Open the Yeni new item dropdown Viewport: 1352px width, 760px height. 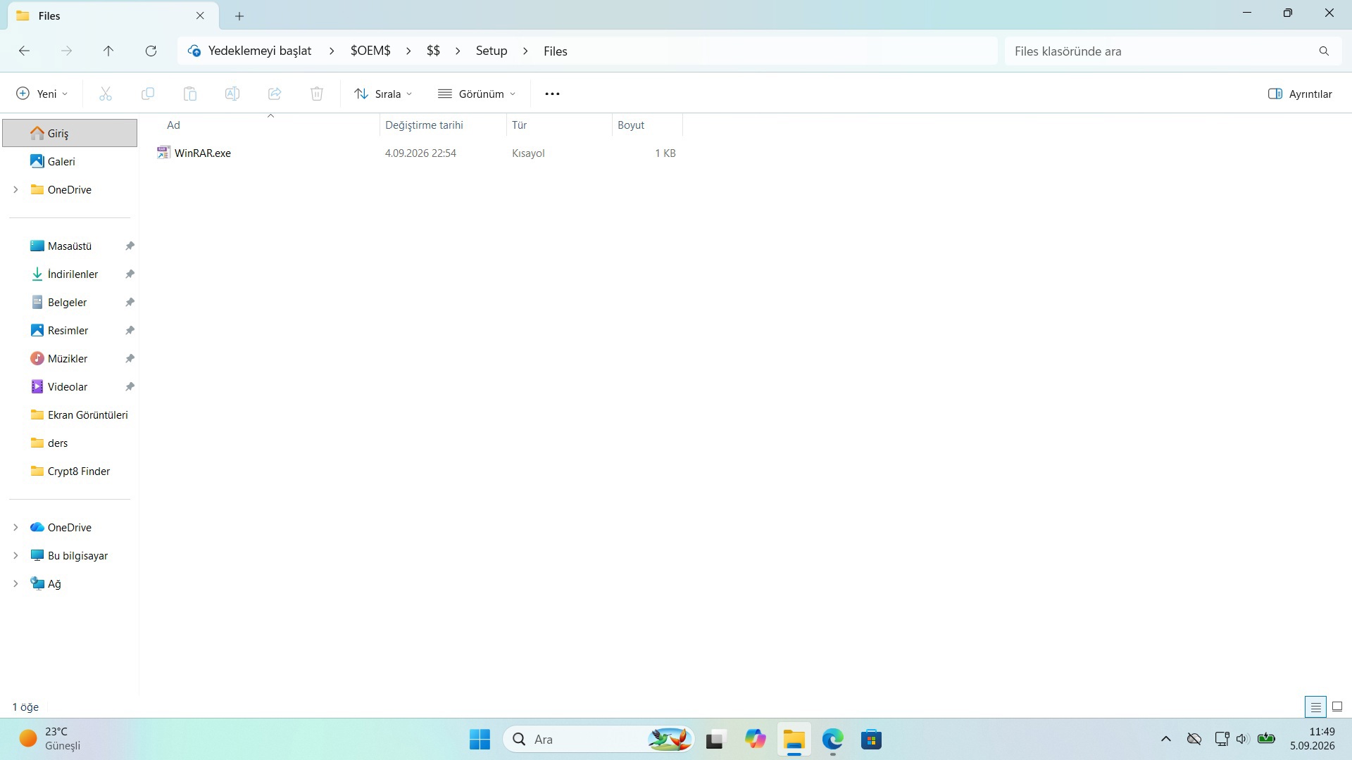42,94
